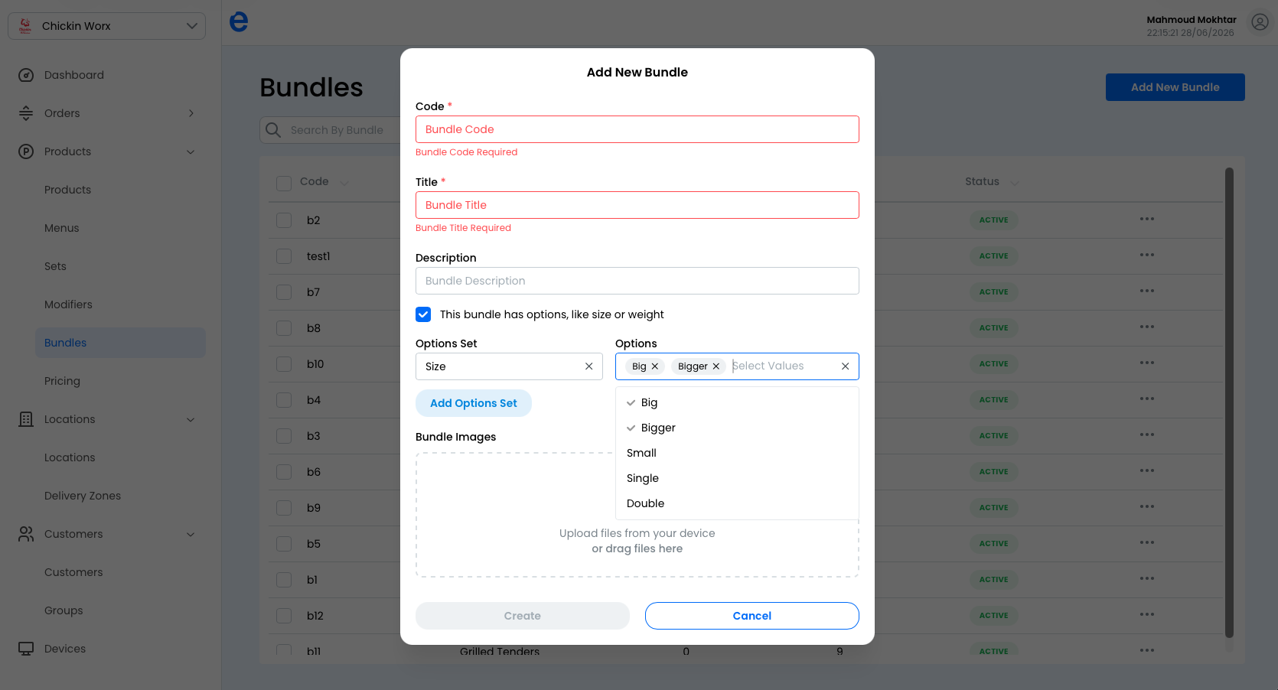The width and height of the screenshot is (1278, 690).
Task: Click the Create button
Action: click(523, 616)
